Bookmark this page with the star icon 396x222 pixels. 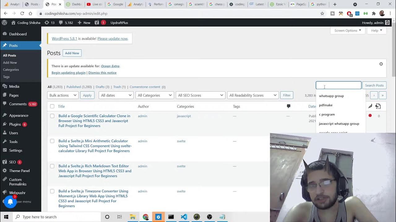click(322, 14)
